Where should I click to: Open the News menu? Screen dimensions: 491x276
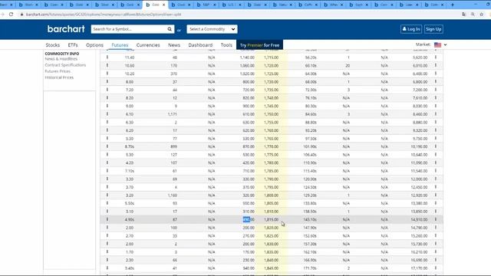point(174,45)
